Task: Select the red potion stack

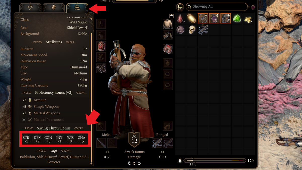Action: click(180, 18)
